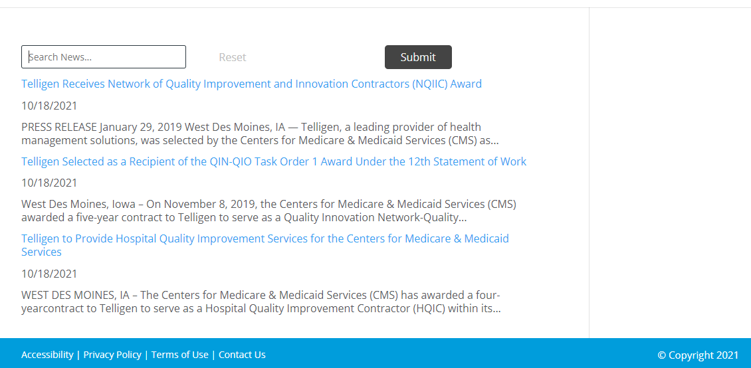This screenshot has height=368, width=751.
Task: Open the Privacy Policy footer link
Action: 112,355
